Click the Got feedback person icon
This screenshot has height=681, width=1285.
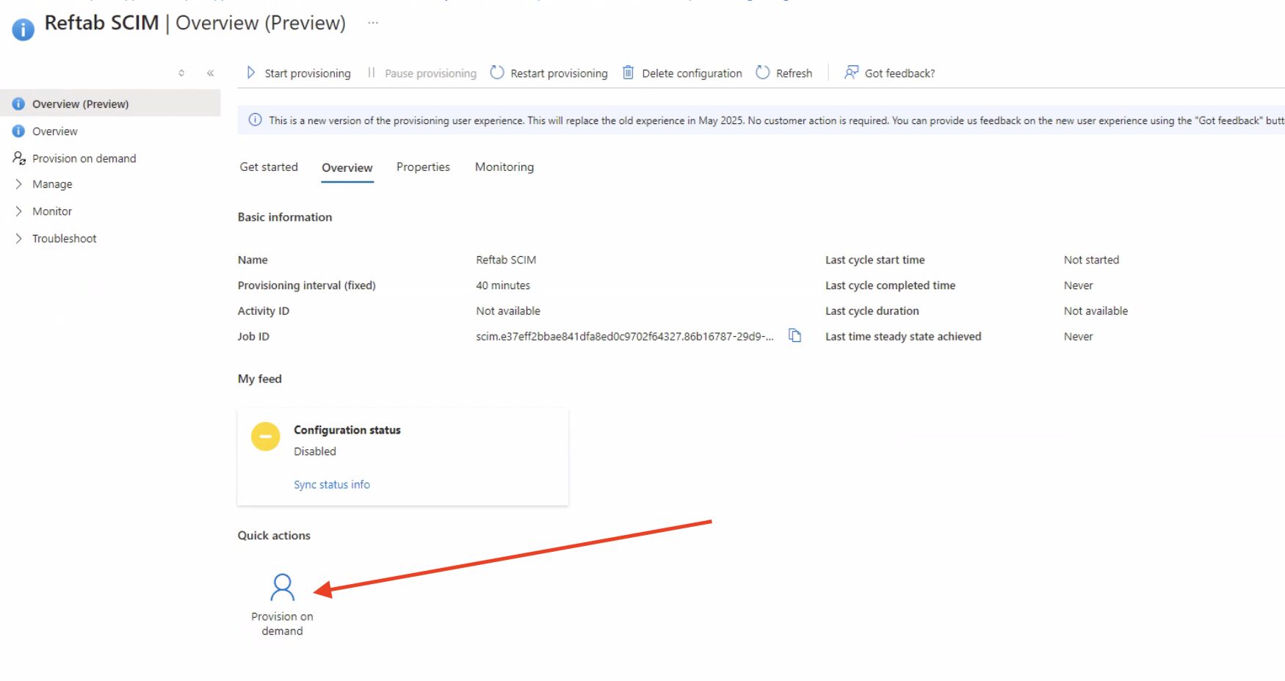[851, 73]
